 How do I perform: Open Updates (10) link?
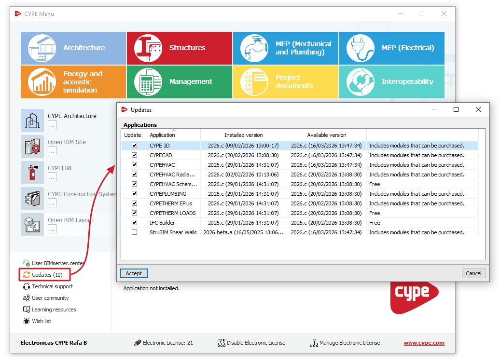tap(47, 275)
